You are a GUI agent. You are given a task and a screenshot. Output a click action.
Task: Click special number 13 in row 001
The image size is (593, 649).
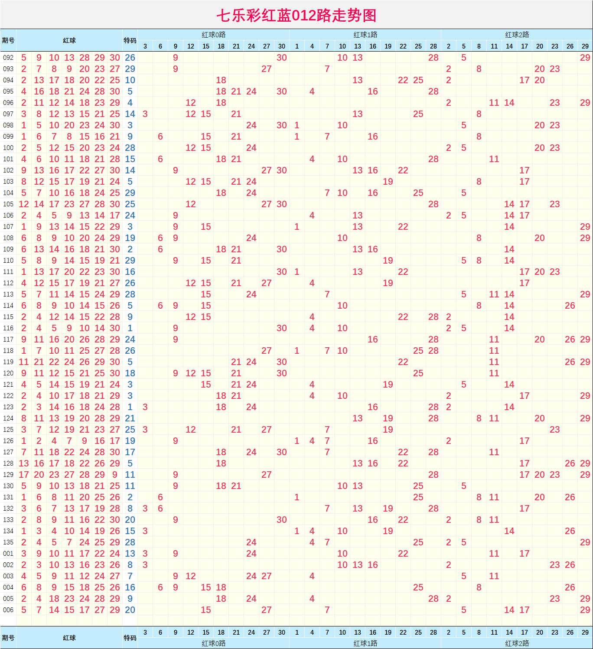coord(130,554)
